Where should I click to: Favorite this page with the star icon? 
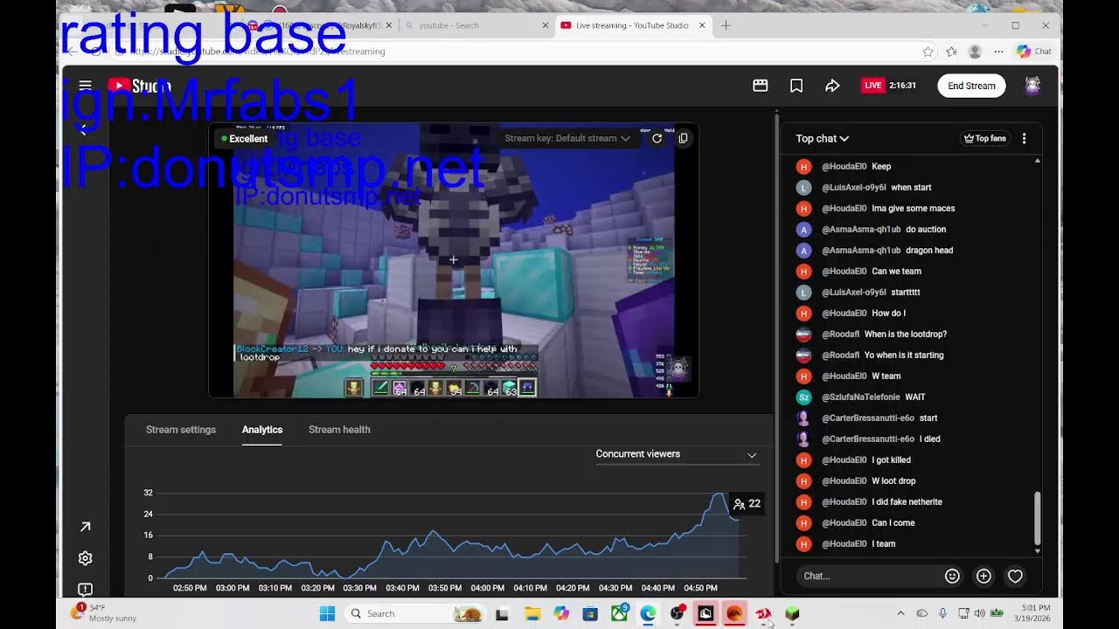pos(928,52)
